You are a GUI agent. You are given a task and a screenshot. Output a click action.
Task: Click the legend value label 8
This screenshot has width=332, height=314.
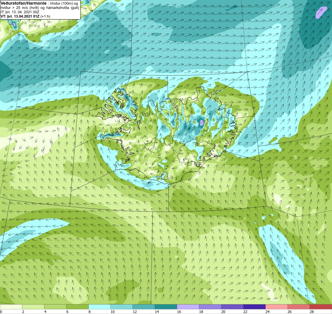90,312
